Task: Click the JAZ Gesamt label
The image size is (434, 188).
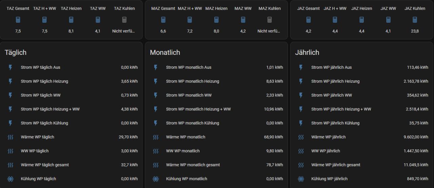Action: pos(308,8)
